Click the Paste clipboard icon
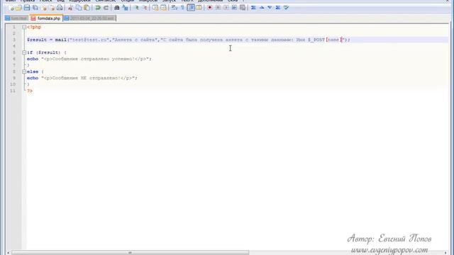 tap(87, 8)
